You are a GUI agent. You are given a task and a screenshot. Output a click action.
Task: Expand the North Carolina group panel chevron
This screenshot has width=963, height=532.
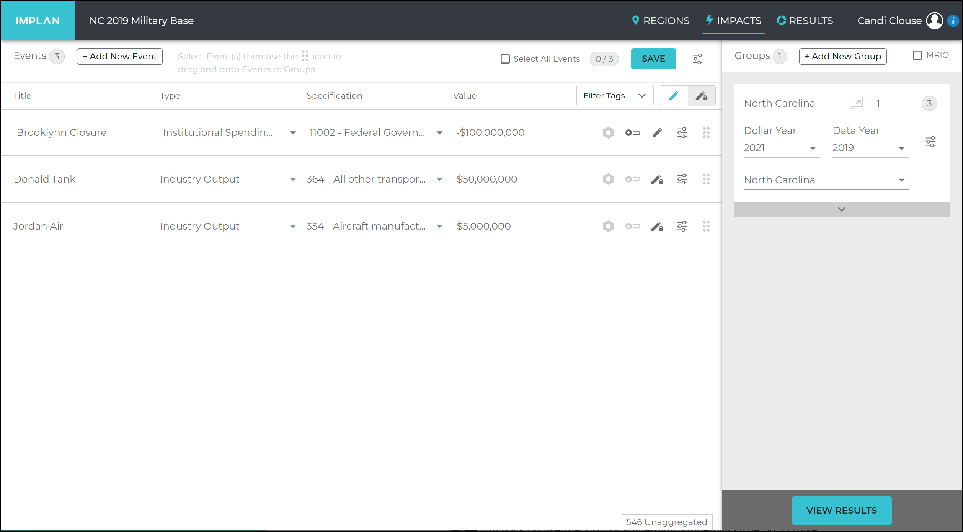[x=841, y=209]
